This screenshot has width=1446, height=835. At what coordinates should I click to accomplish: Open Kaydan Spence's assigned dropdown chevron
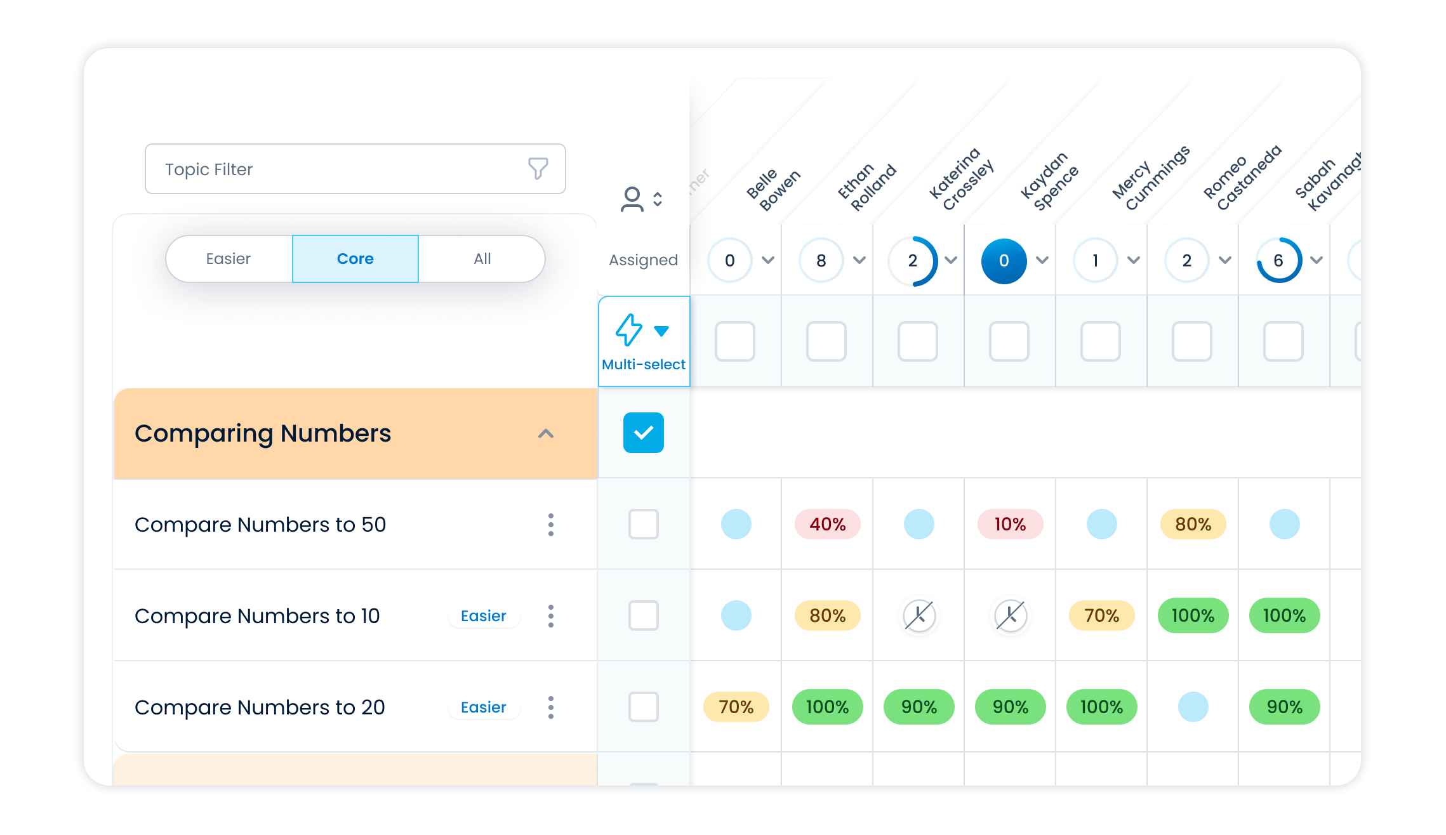pos(1042,260)
